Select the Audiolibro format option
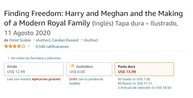This screenshot has height=98, width=193. point(89,69)
